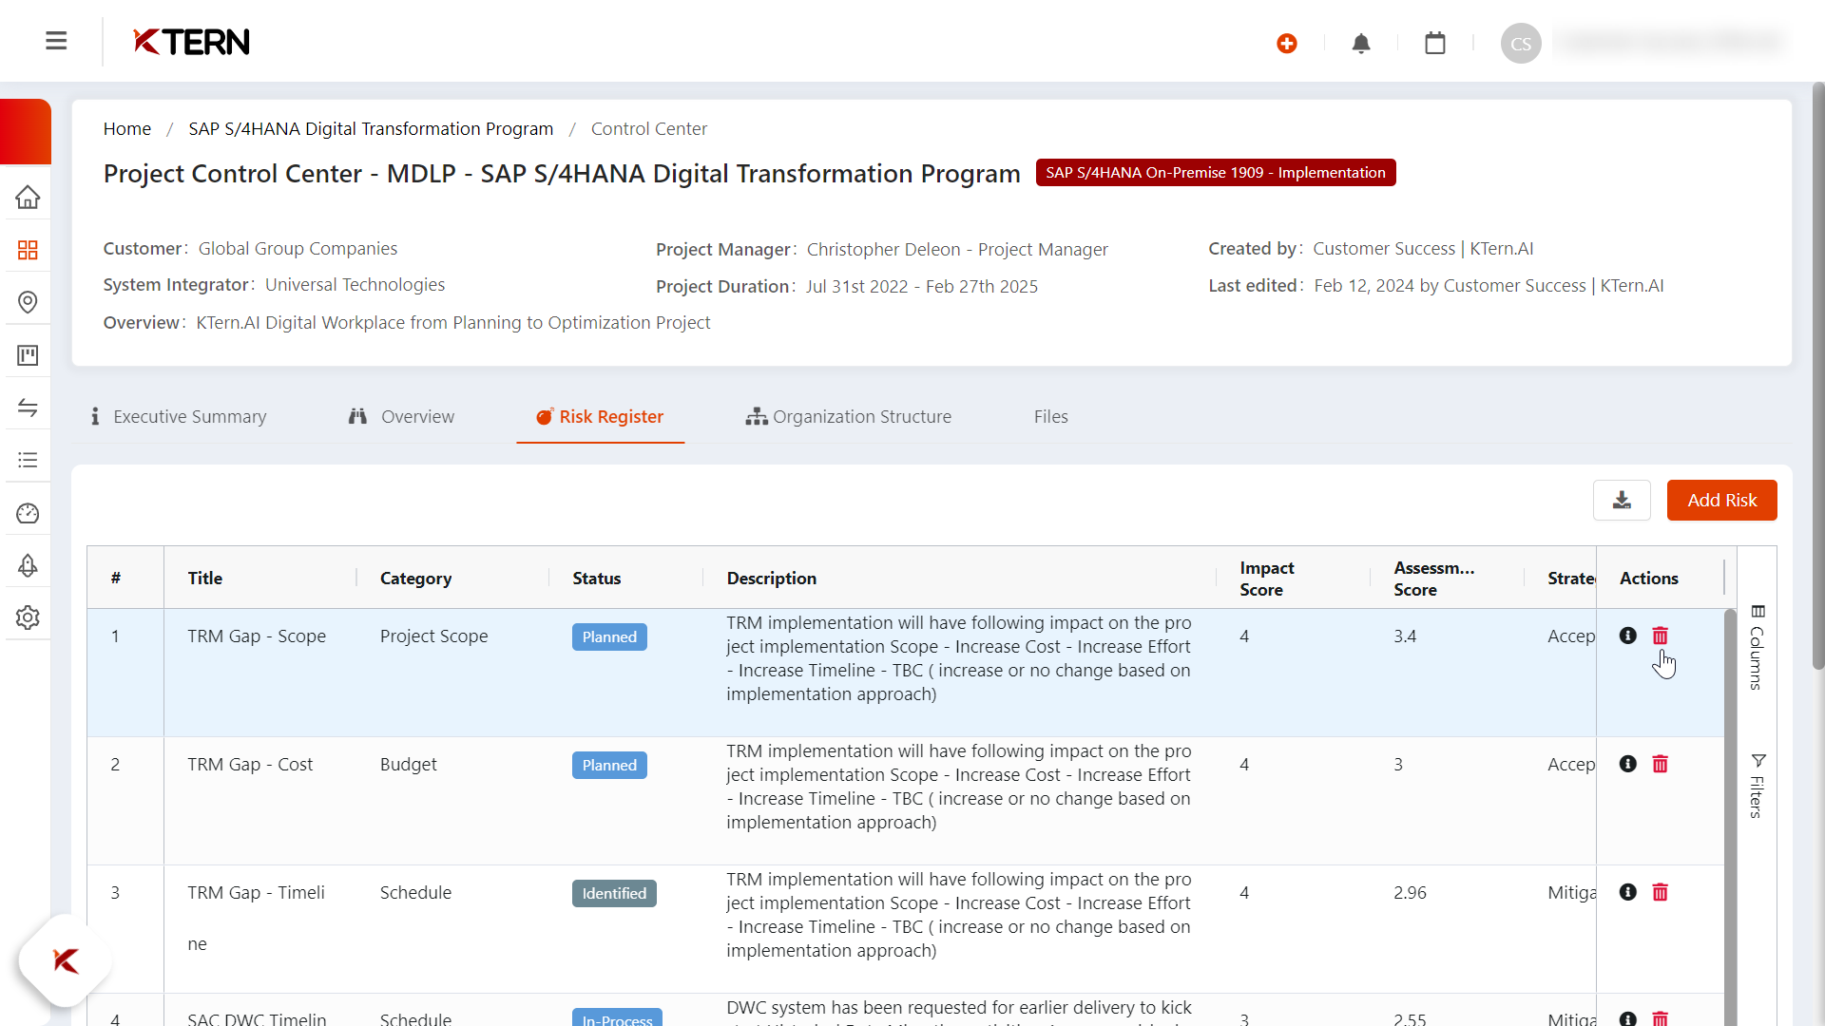Click the Add Risk button
The width and height of the screenshot is (1825, 1026).
tap(1721, 501)
